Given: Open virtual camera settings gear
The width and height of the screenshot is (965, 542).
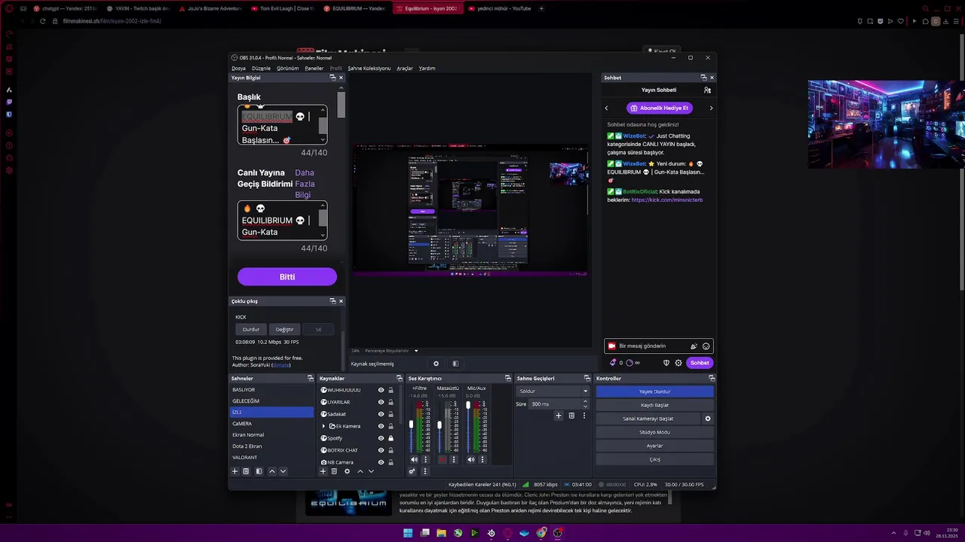Looking at the screenshot, I should [x=707, y=419].
